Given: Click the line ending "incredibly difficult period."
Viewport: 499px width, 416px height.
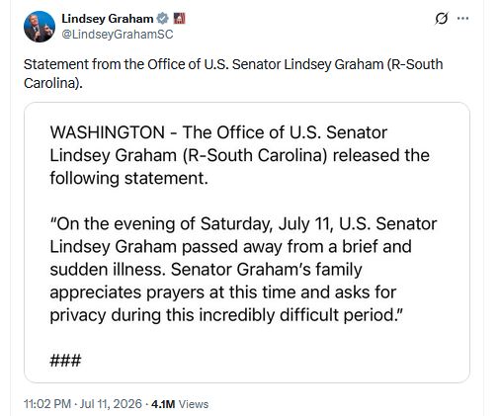Looking at the screenshot, I should (x=226, y=315).
